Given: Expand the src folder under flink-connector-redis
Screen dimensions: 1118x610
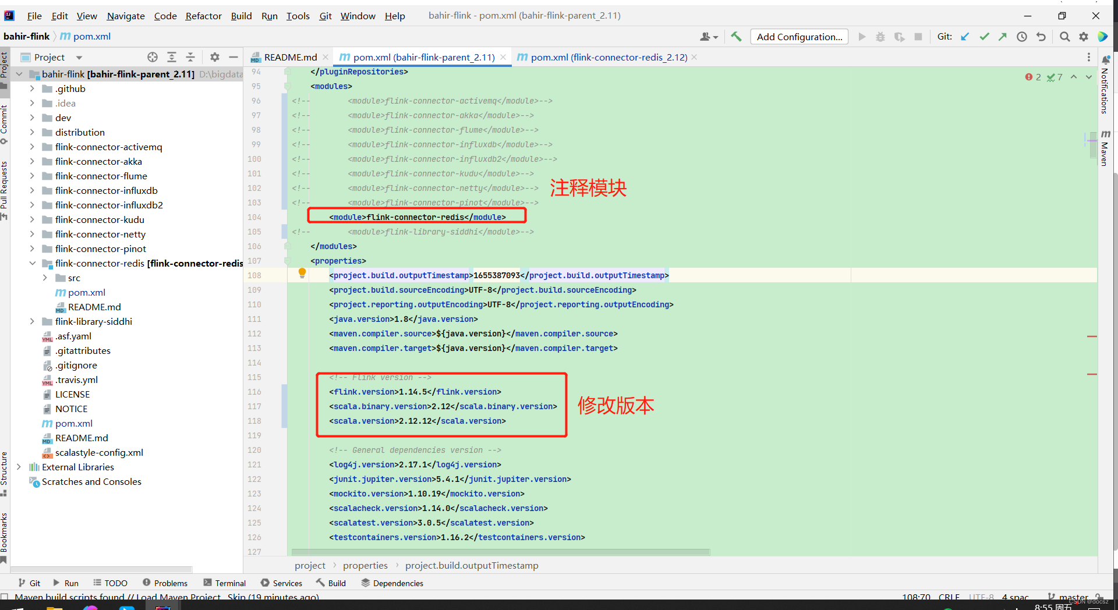Looking at the screenshot, I should [x=45, y=278].
